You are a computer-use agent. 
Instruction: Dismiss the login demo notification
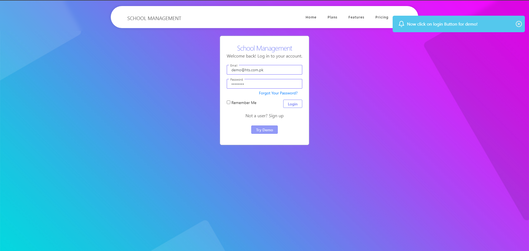tap(519, 24)
